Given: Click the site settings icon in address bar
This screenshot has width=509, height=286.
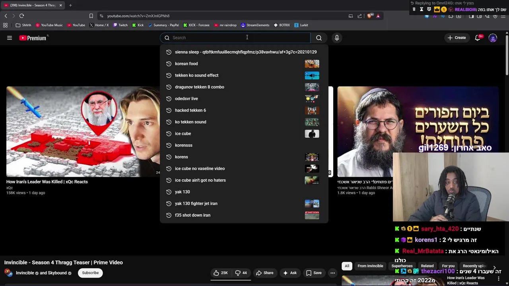Looking at the screenshot, I should 101,16.
